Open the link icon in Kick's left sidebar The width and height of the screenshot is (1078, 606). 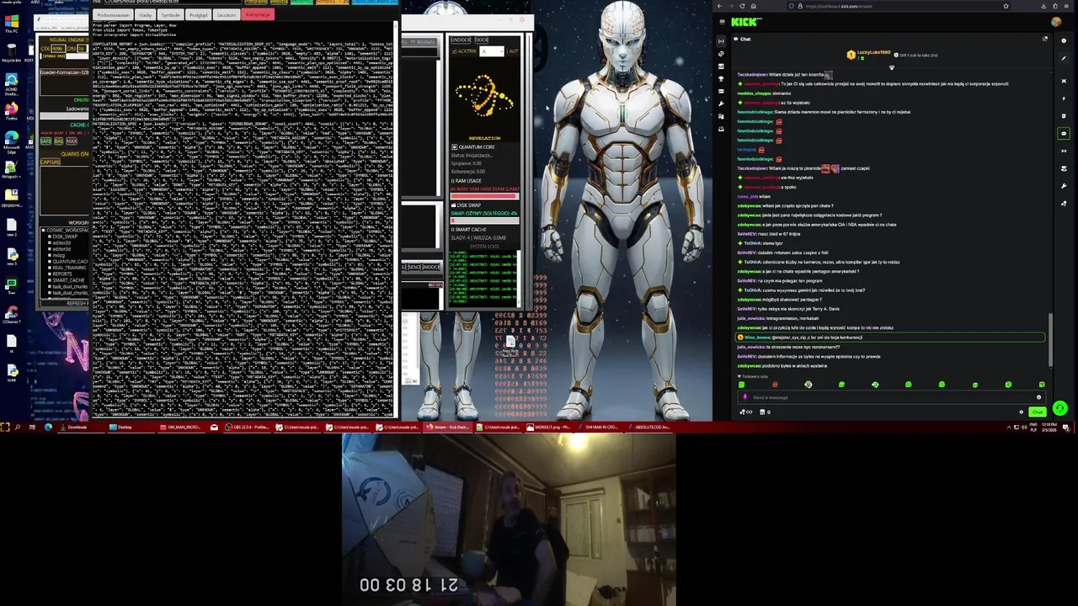721,54
